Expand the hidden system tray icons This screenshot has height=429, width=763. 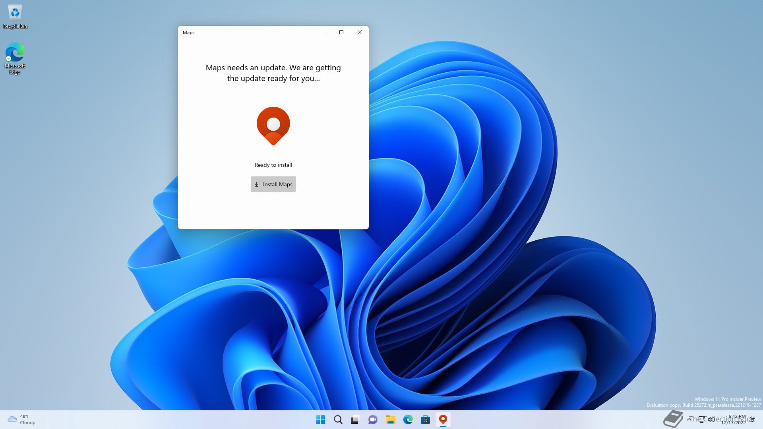689,419
